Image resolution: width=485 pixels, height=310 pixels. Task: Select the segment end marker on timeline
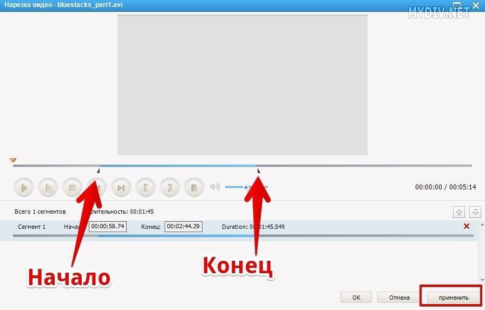pos(259,170)
